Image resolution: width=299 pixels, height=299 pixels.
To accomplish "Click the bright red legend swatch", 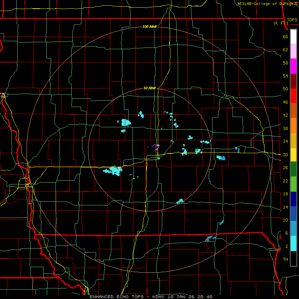I will pyautogui.click(x=293, y=96).
